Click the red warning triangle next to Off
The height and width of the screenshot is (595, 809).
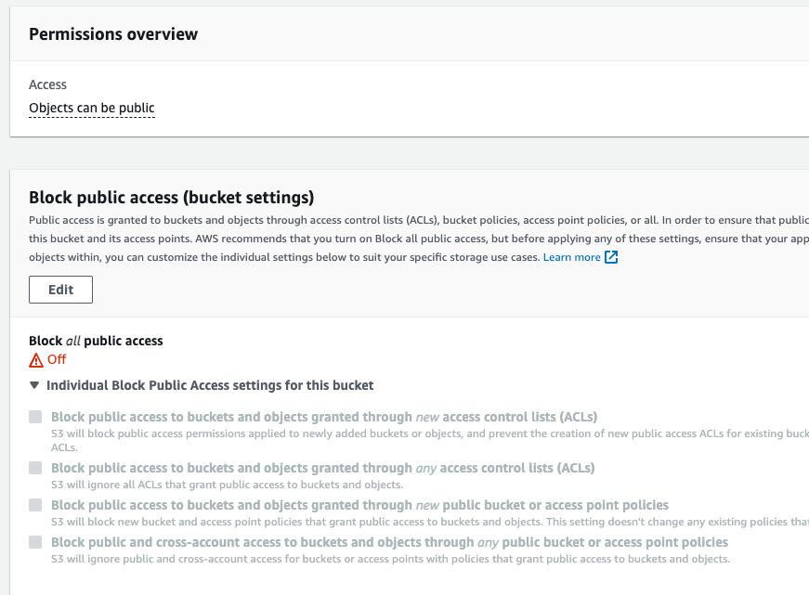pyautogui.click(x=34, y=359)
